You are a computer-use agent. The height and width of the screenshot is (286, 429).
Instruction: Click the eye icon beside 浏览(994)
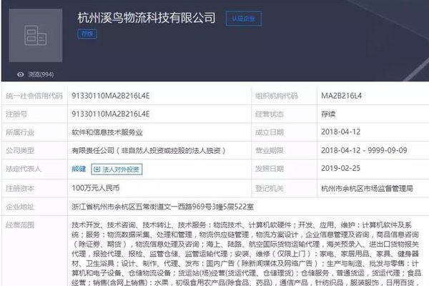(19, 73)
